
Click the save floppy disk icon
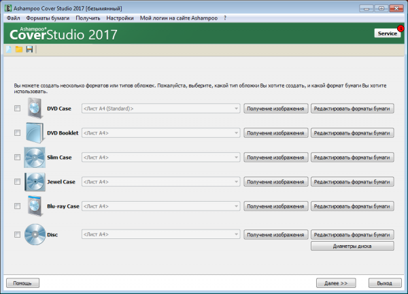tap(29, 50)
